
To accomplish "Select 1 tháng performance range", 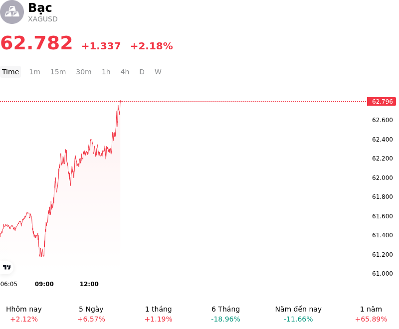I will [158, 314].
